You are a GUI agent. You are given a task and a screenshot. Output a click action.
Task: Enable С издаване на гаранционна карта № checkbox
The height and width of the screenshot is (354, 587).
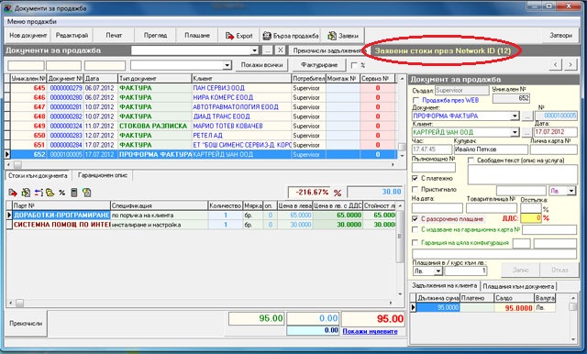[415, 229]
